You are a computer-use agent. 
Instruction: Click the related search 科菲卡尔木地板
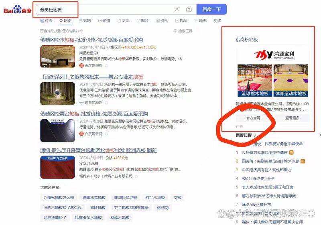pyautogui.click(x=88, y=217)
